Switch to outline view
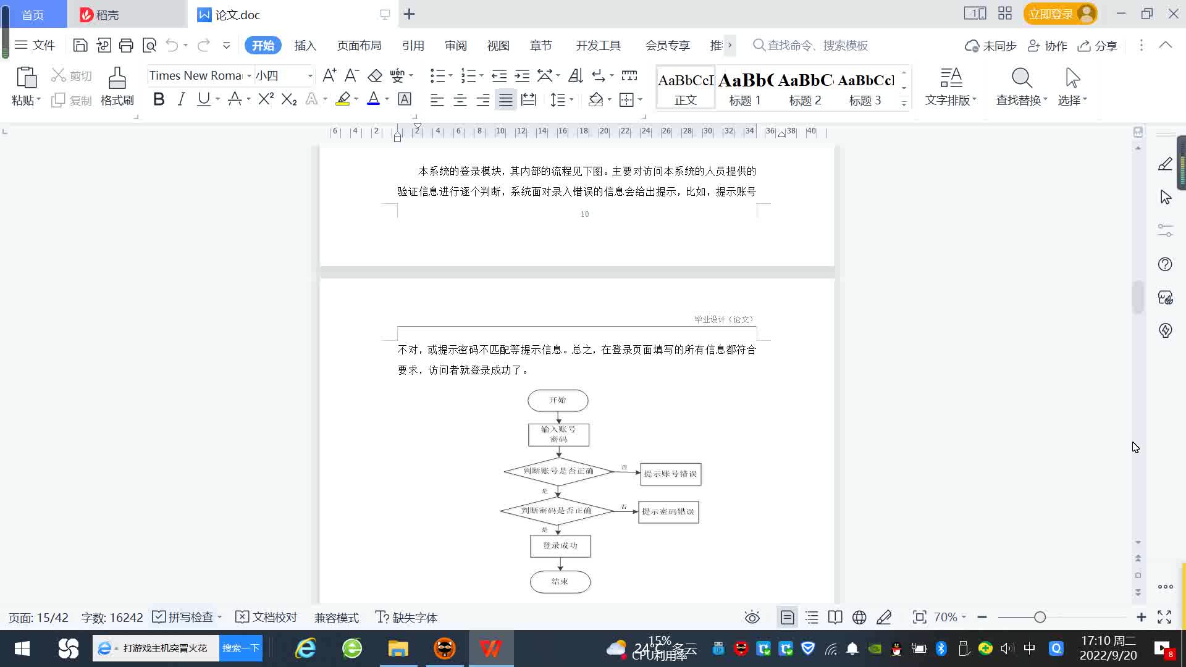 tap(812, 617)
